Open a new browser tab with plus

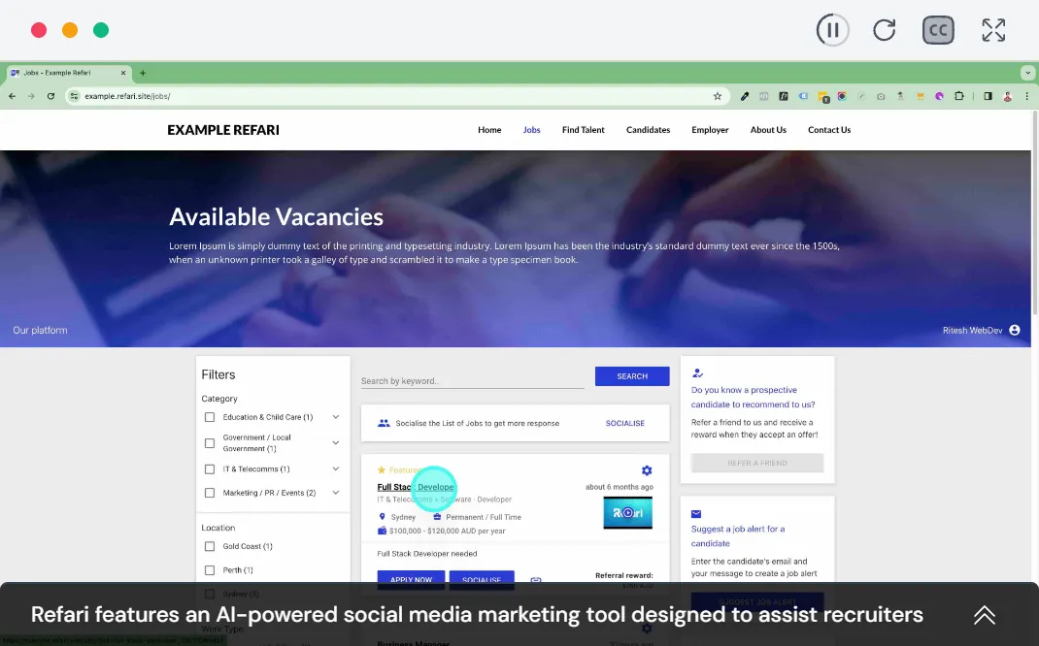(143, 73)
